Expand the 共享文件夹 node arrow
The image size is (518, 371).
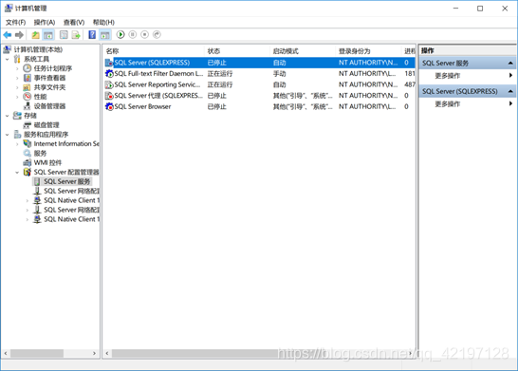17,87
